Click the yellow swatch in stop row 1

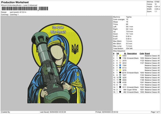[120, 56]
